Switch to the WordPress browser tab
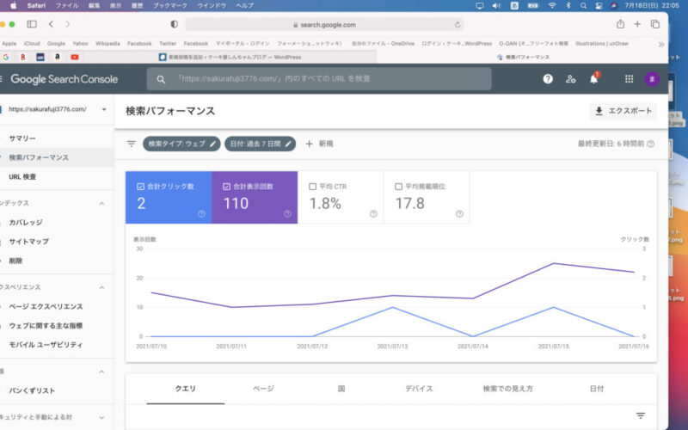 pos(230,57)
